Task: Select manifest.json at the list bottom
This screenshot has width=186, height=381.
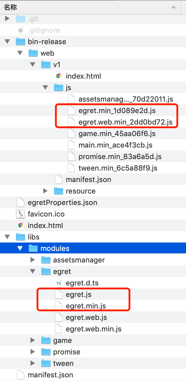Action: pos(50,375)
